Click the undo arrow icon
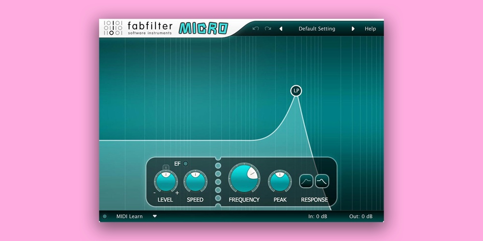Screen dimensions: 483x241 point(256,29)
